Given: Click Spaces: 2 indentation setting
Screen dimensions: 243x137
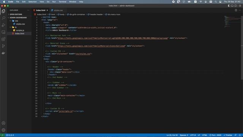Looking at the screenshot, I should pos(184,135).
